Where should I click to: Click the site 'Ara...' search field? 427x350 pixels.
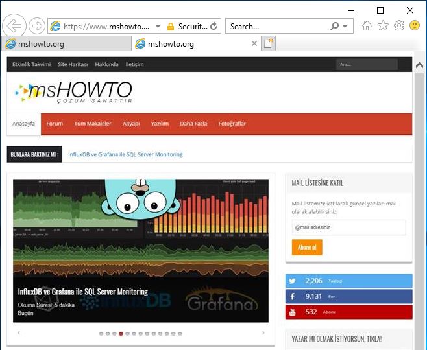click(x=367, y=65)
